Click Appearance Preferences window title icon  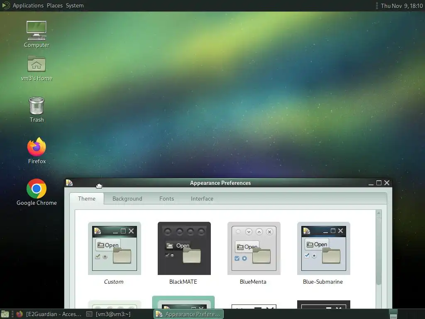pyautogui.click(x=69, y=183)
